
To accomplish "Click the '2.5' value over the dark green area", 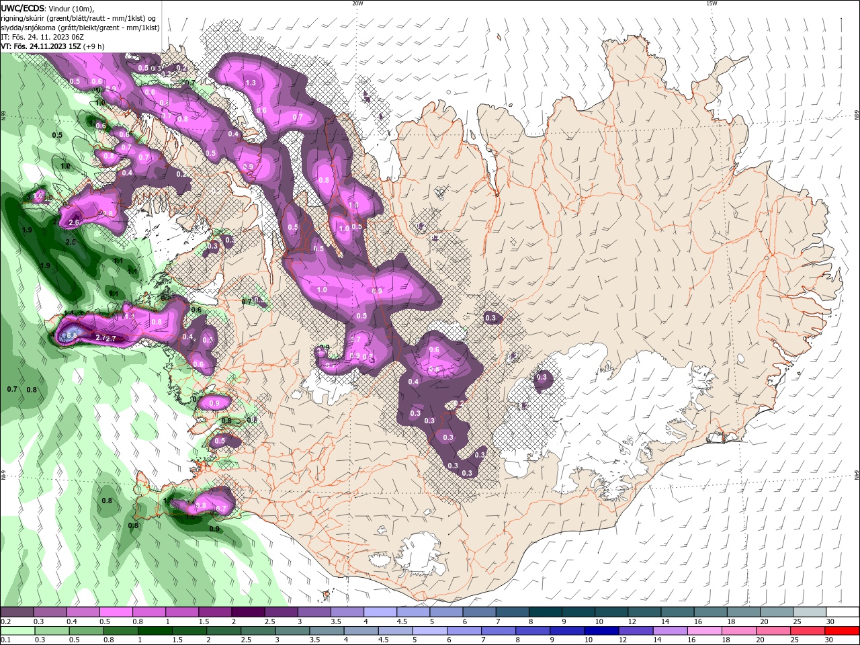I will point(71,242).
